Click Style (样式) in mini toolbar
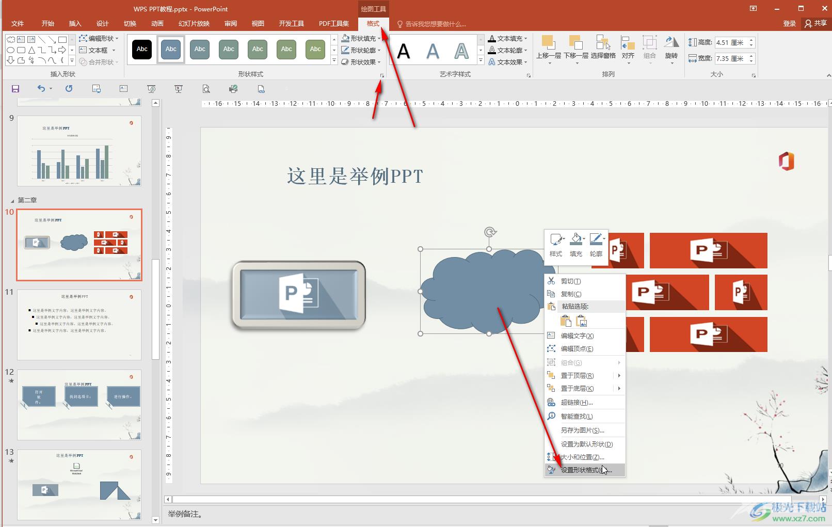Viewport: 832px width, 527px height. point(556,245)
